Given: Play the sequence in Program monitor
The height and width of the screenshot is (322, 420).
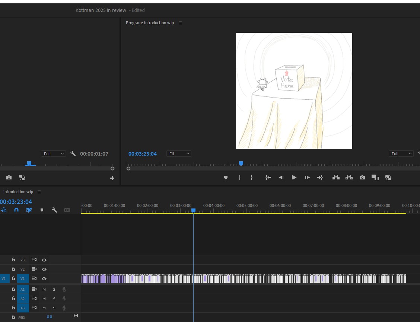Looking at the screenshot, I should (x=294, y=178).
